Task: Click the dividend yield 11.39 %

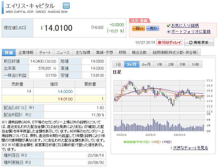Action: coord(98,115)
